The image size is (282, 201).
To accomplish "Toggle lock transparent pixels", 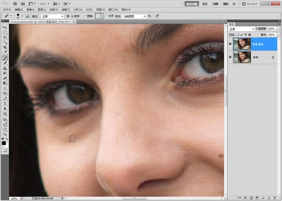I will [238, 34].
